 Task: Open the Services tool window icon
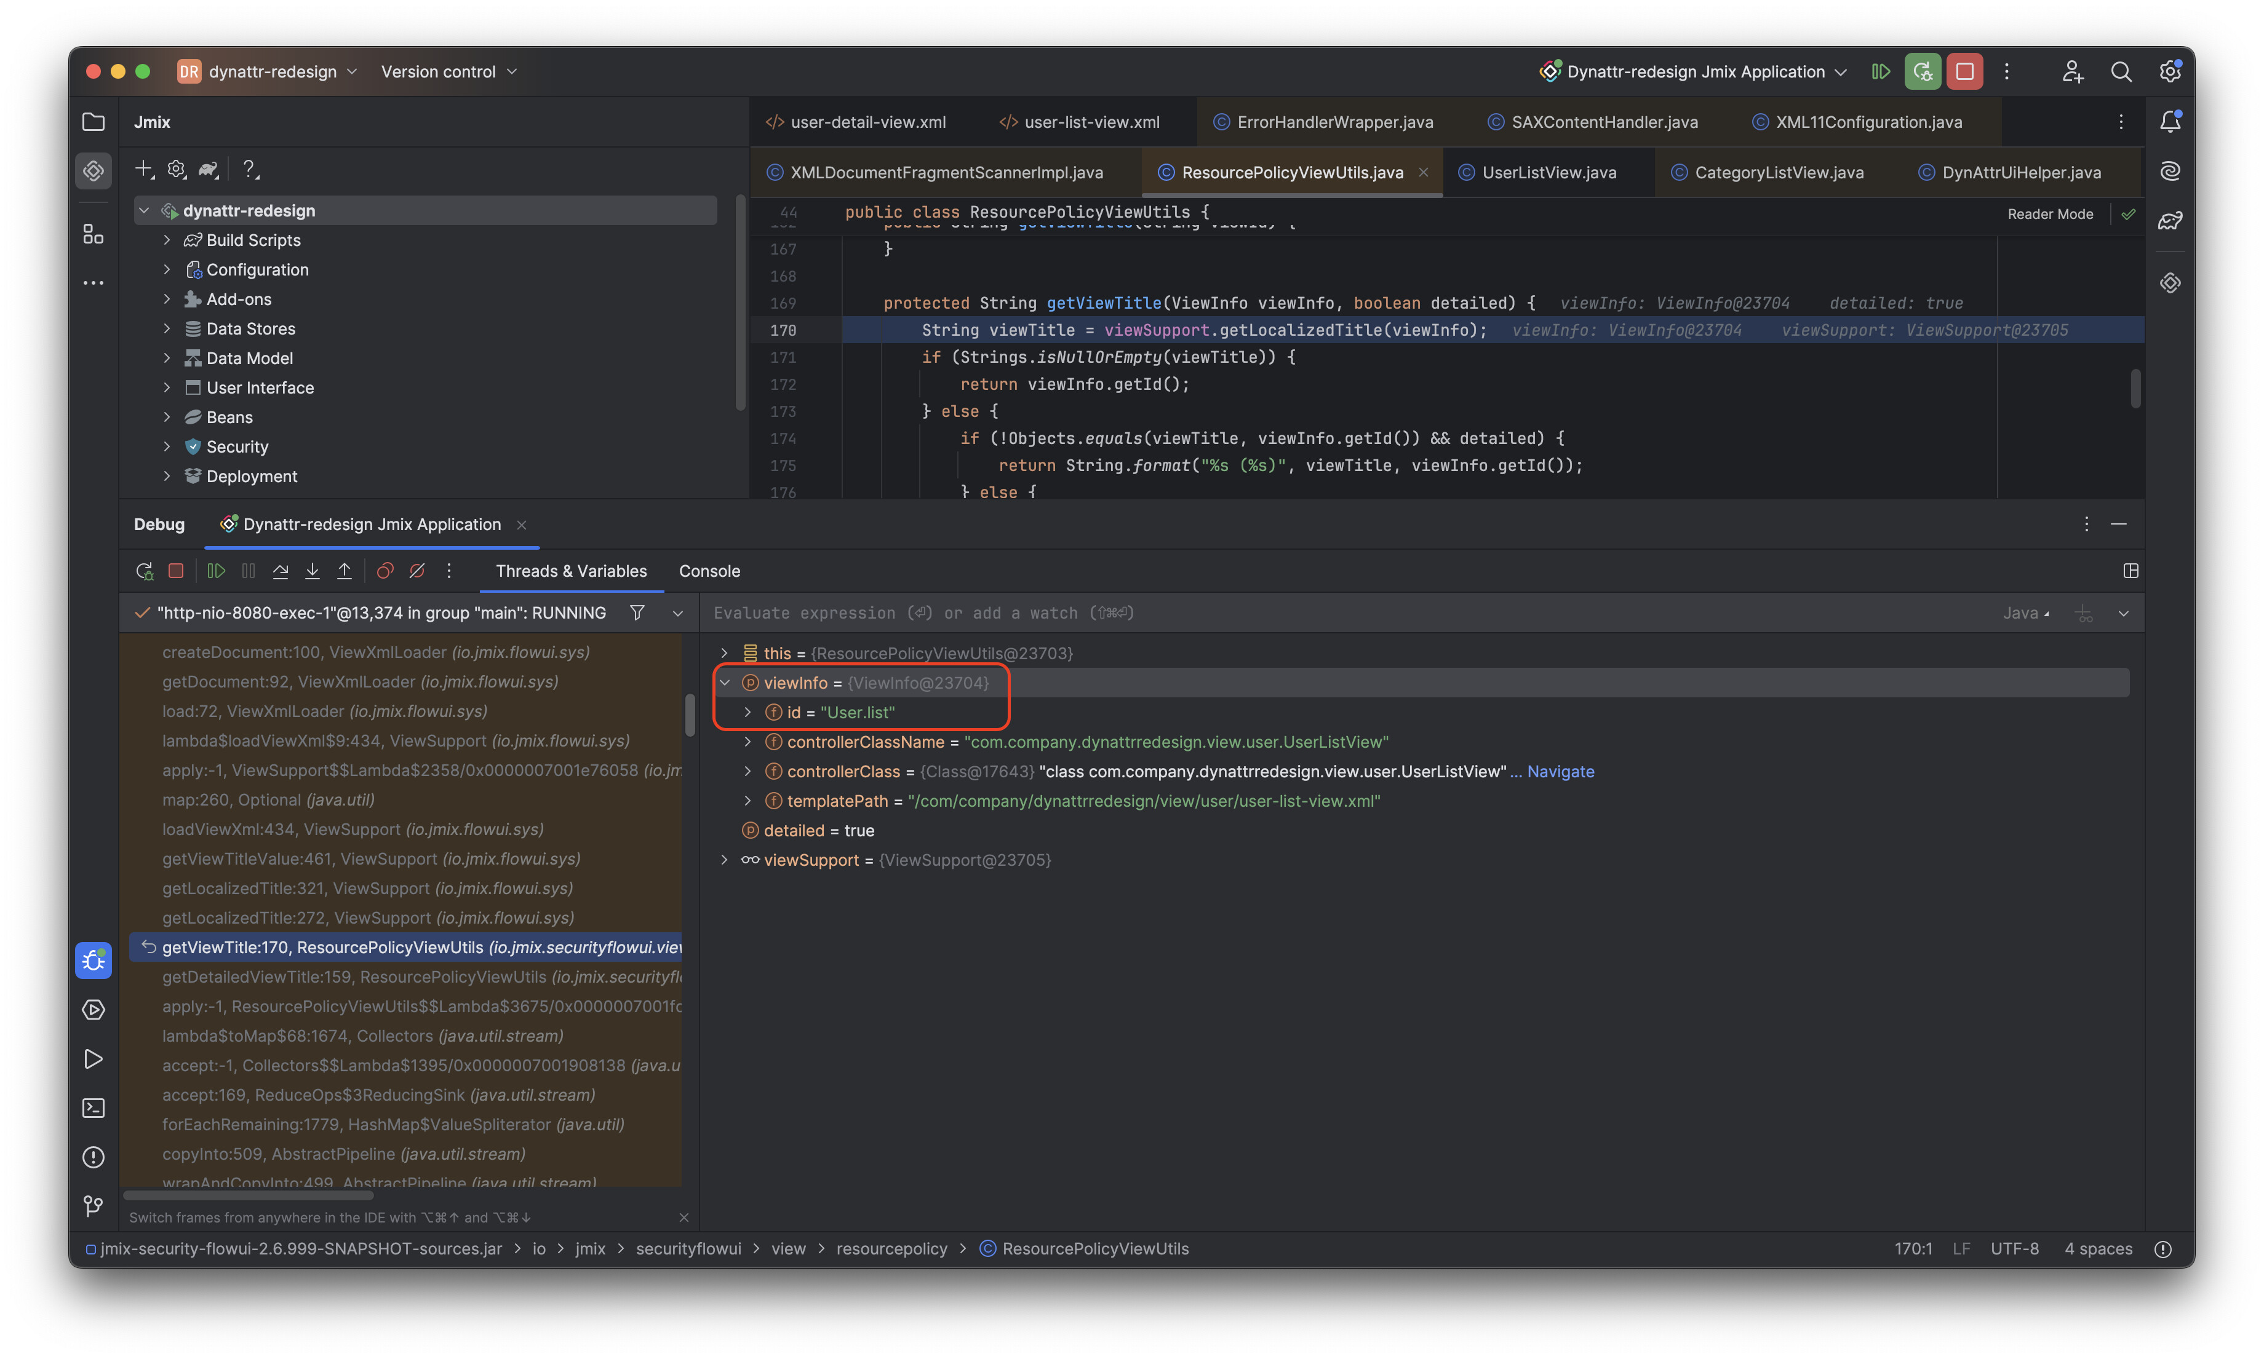[94, 1010]
